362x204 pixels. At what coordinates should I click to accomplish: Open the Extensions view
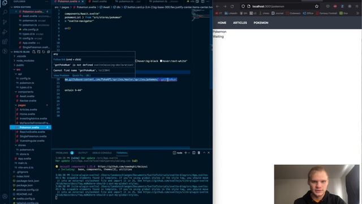tap(5, 41)
